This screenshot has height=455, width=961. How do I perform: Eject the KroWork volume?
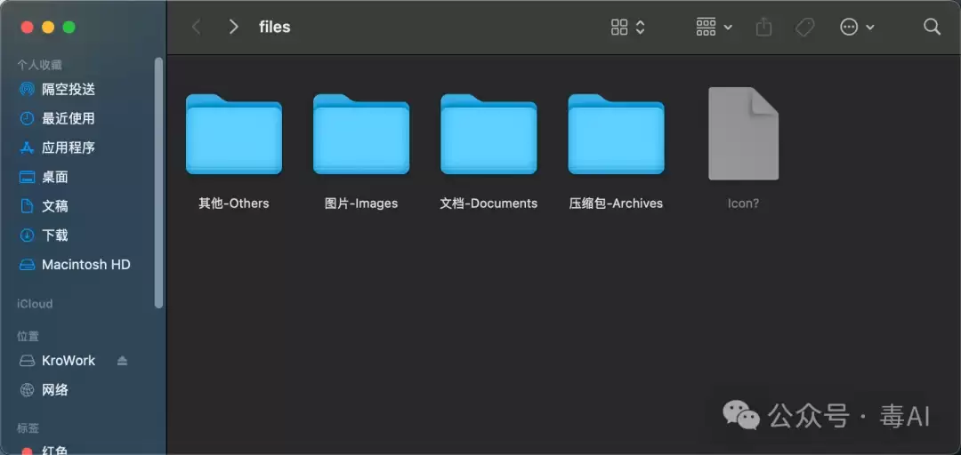coord(122,361)
